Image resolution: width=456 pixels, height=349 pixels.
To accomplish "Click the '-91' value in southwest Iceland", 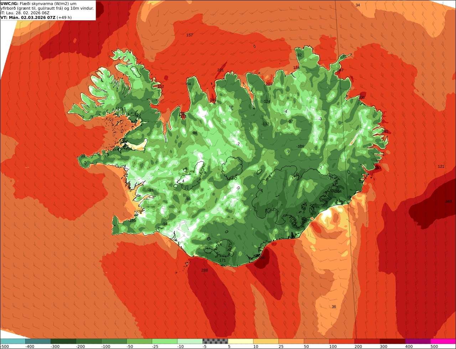I will coord(188,199).
